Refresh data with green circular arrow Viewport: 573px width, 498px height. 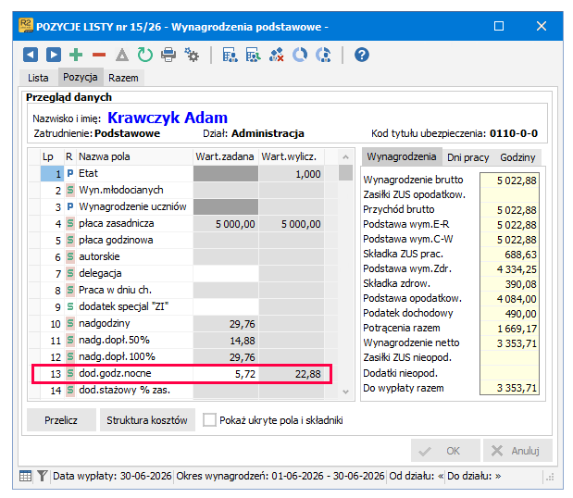(145, 55)
